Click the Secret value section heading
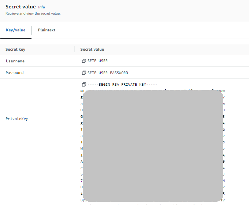The image size is (249, 205). coord(21,7)
